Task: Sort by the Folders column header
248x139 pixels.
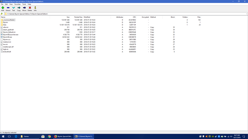Action: point(182,17)
